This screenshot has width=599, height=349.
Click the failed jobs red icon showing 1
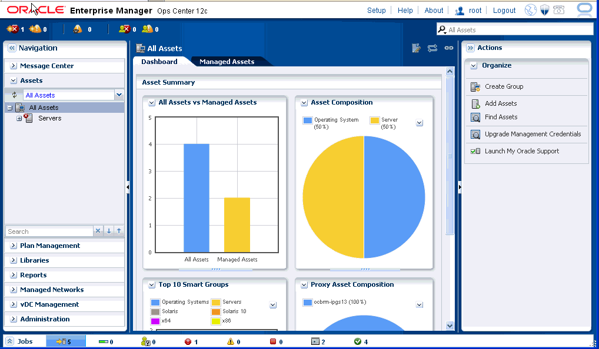tap(188, 341)
